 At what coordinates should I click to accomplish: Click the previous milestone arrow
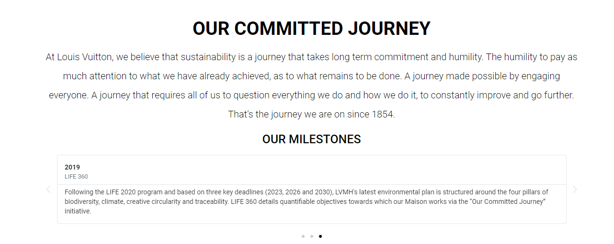(48, 190)
